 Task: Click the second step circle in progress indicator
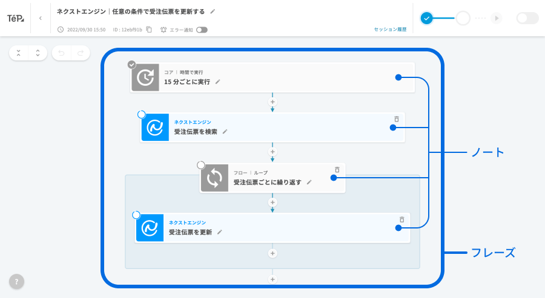463,18
